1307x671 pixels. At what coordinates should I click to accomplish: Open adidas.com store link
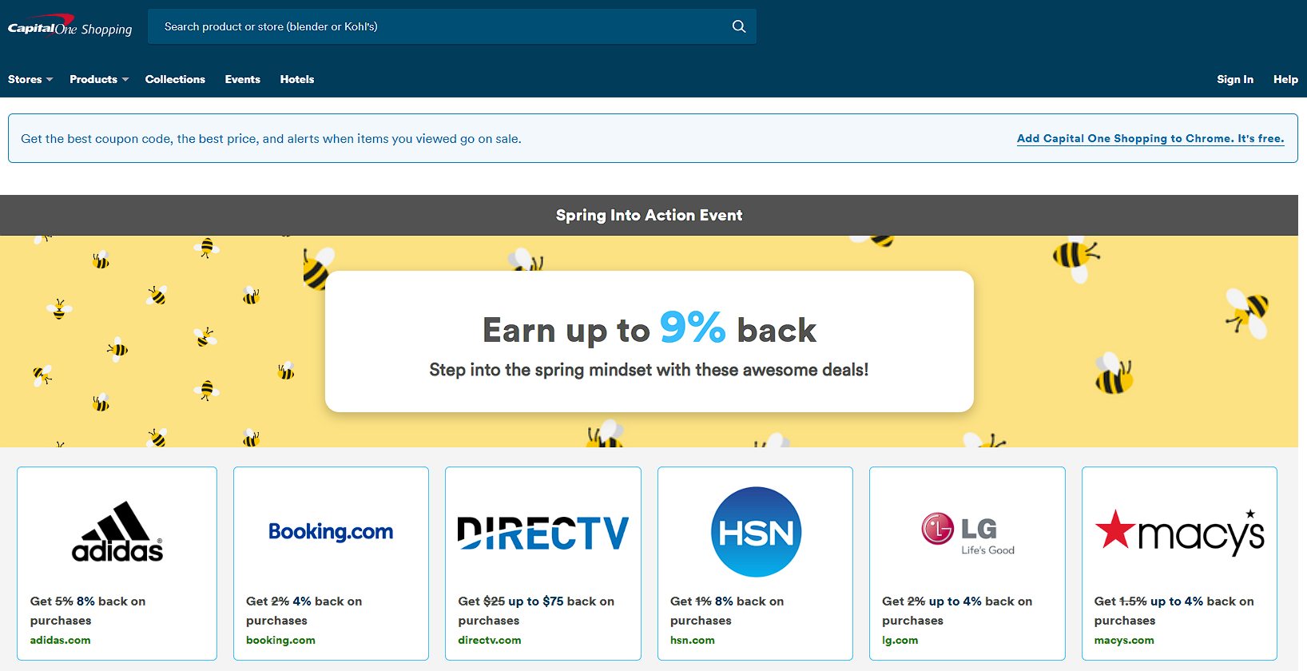(61, 640)
